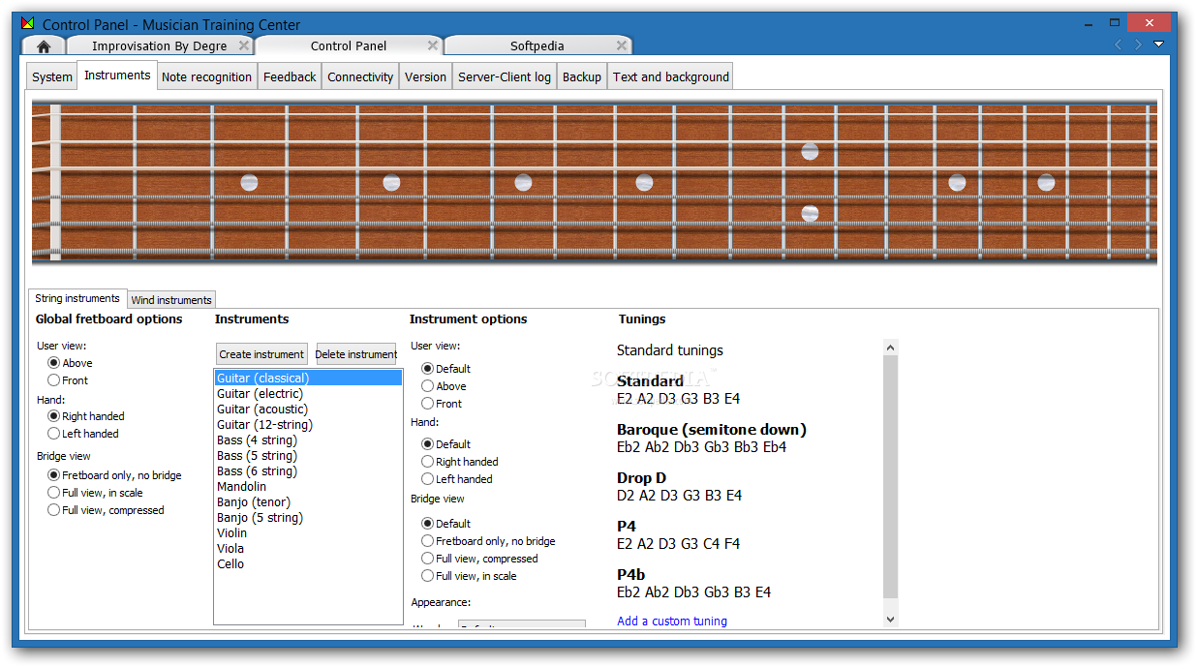Open the Server-Client log tab
Image resolution: width=1197 pixels, height=667 pixels.
(x=505, y=76)
